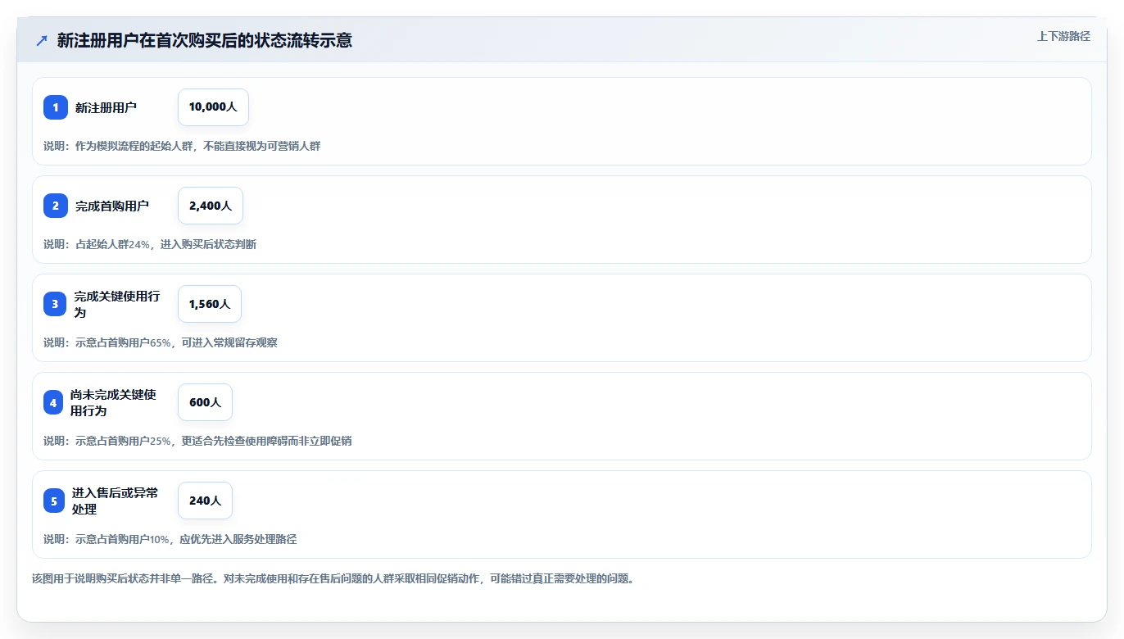Click the 上下游路径 label in header
1124x639 pixels.
tap(1063, 36)
